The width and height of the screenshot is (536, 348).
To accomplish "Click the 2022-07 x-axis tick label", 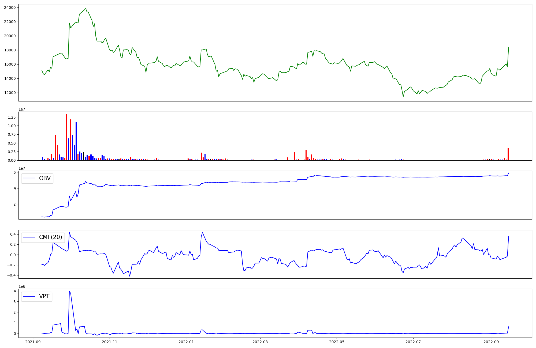I will pos(413,342).
